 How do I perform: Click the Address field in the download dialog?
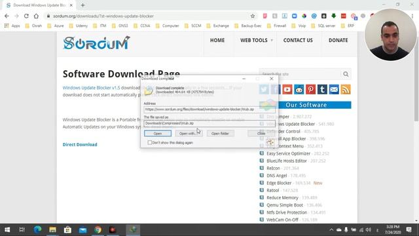(x=209, y=109)
